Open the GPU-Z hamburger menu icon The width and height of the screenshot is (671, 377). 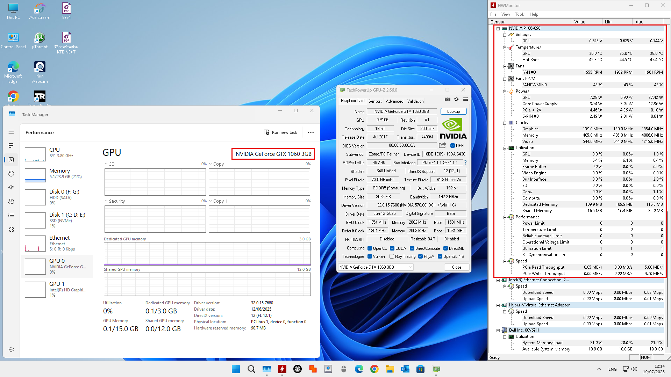(x=465, y=100)
